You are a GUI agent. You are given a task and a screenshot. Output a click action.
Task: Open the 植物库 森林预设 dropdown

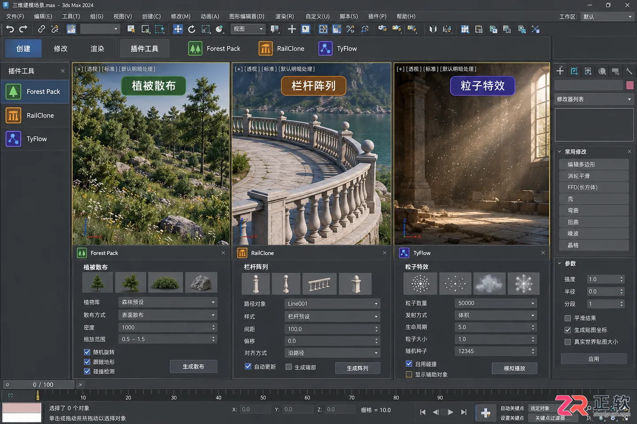tap(168, 302)
